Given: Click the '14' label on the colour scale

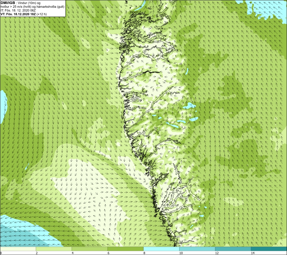Looking at the screenshot, I should pos(253,253).
